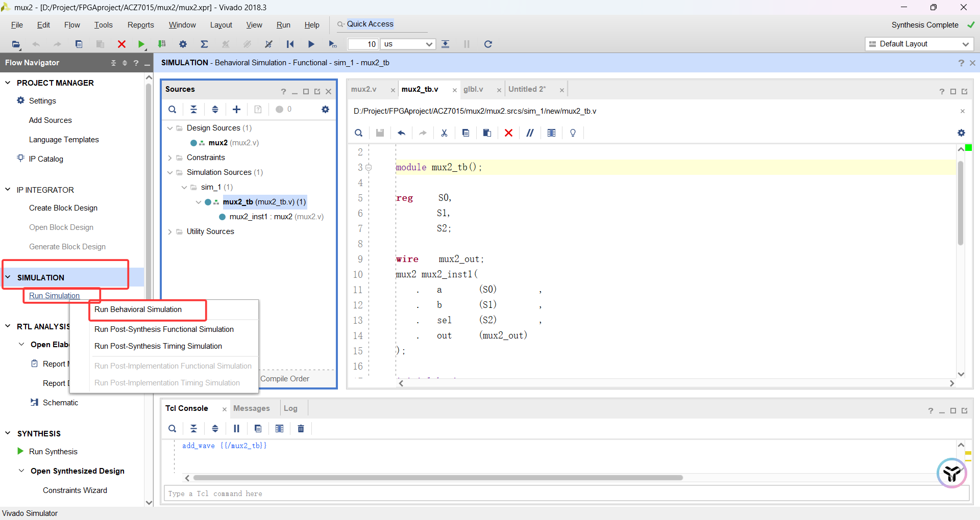The width and height of the screenshot is (980, 520).
Task: Click Run Synthesis in Flow Navigator
Action: [53, 452]
